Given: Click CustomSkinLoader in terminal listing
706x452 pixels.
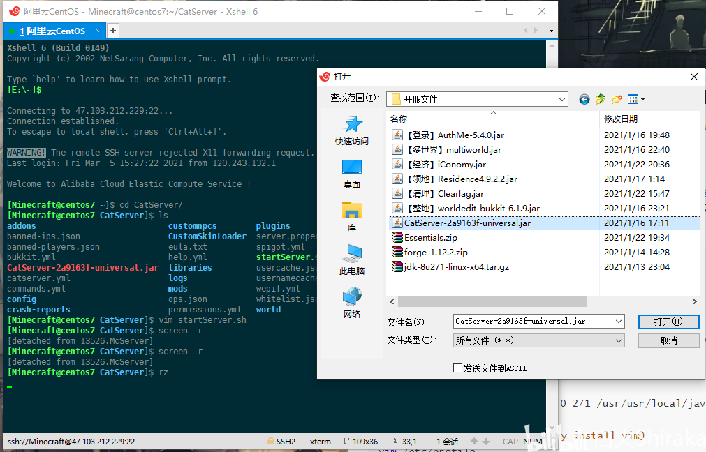Looking at the screenshot, I should coord(207,236).
